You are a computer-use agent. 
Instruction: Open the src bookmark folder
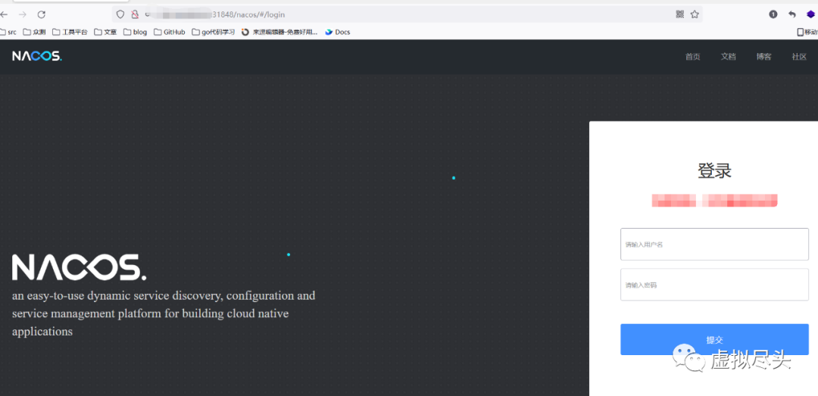point(8,32)
